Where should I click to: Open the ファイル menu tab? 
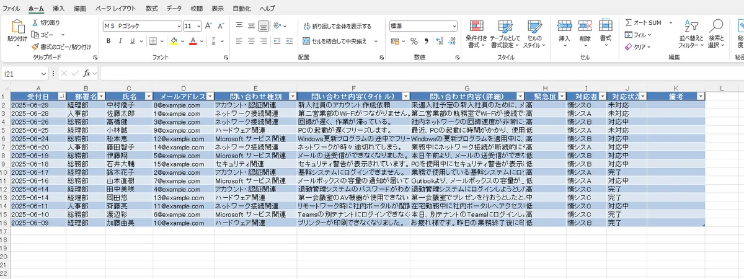[x=11, y=9]
